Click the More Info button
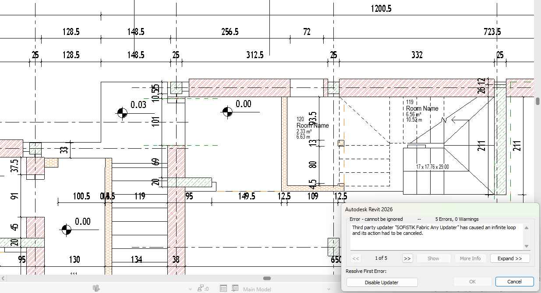541x293 pixels. click(x=470, y=258)
